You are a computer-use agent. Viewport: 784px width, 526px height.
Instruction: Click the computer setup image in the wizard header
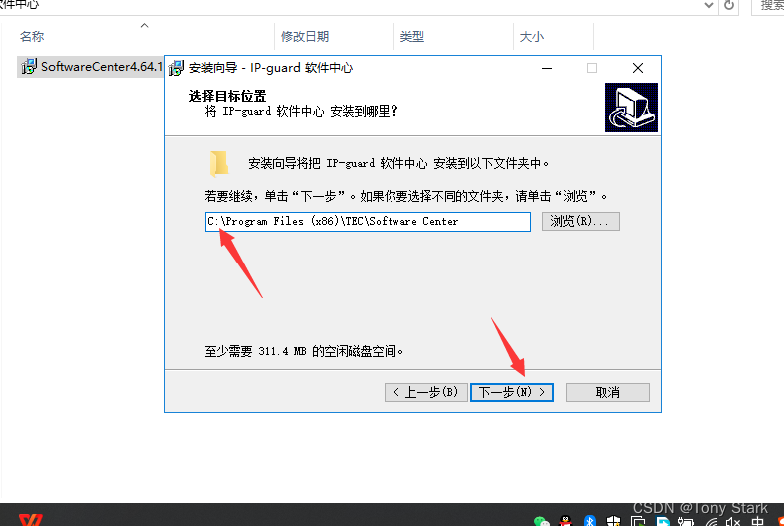click(x=631, y=107)
